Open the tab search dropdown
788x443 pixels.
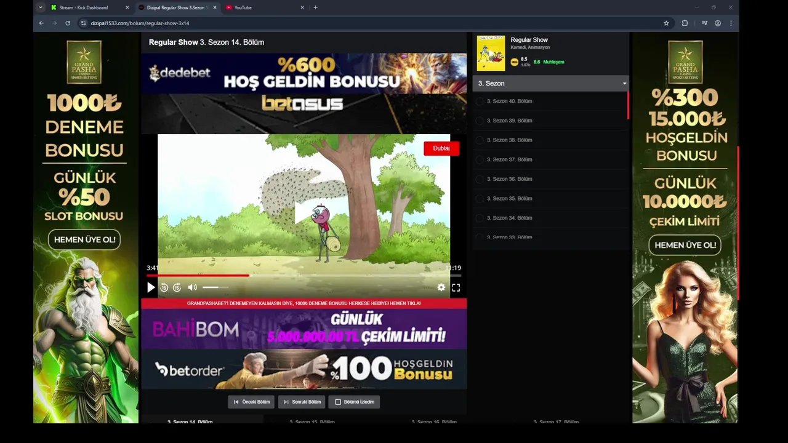(41, 7)
